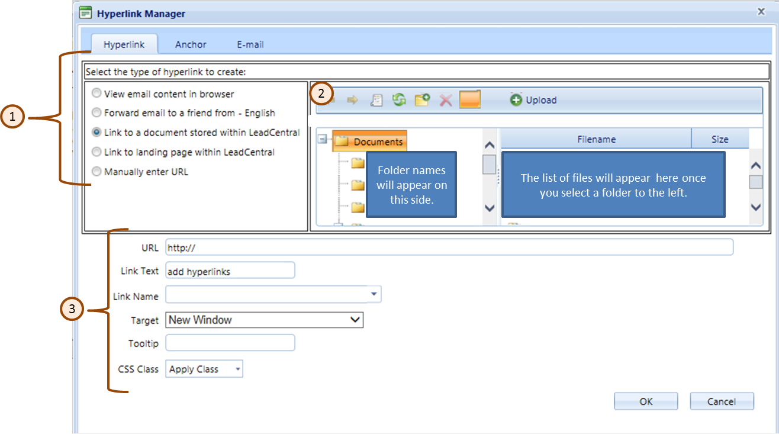Click the Cancel button
The image size is (779, 434).
coord(722,401)
